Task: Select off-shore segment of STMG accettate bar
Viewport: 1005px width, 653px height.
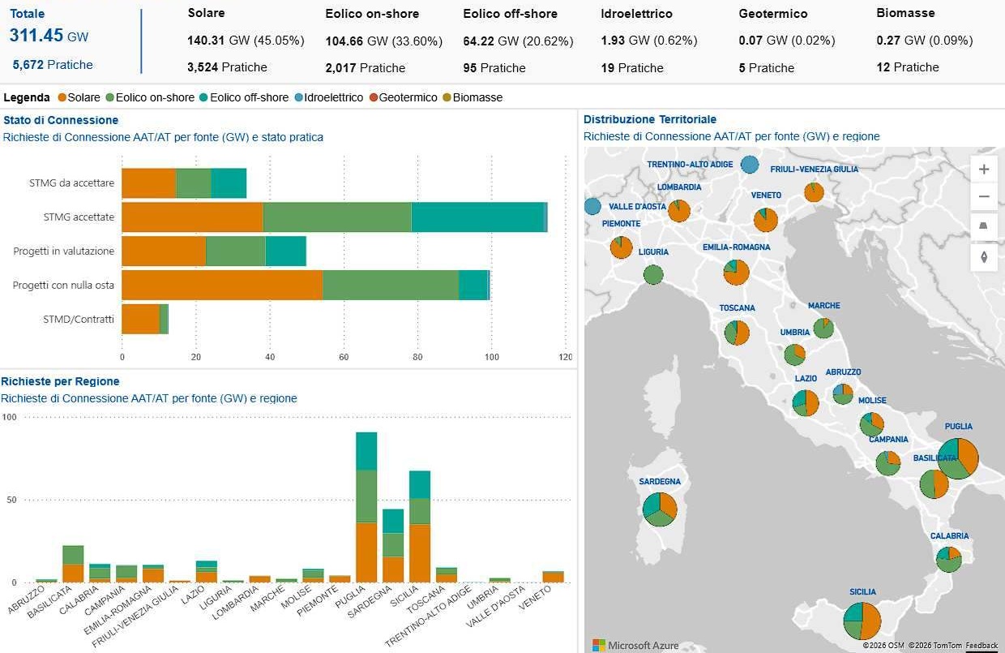Action: 477,217
